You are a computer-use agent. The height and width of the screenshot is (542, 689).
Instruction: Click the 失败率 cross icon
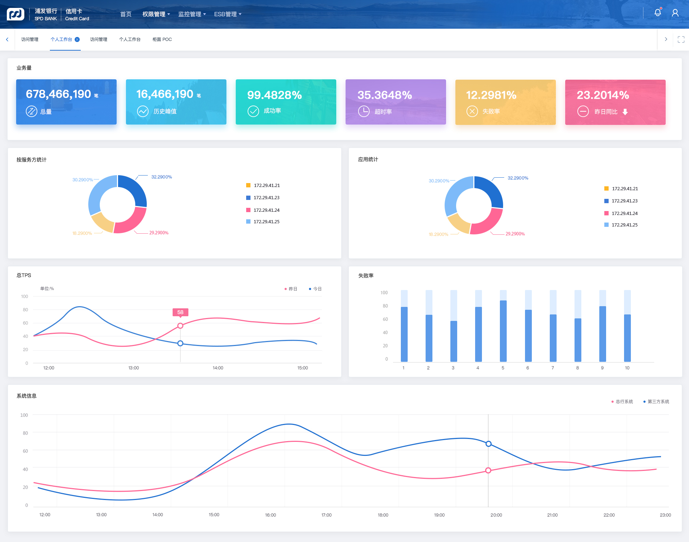pyautogui.click(x=472, y=111)
